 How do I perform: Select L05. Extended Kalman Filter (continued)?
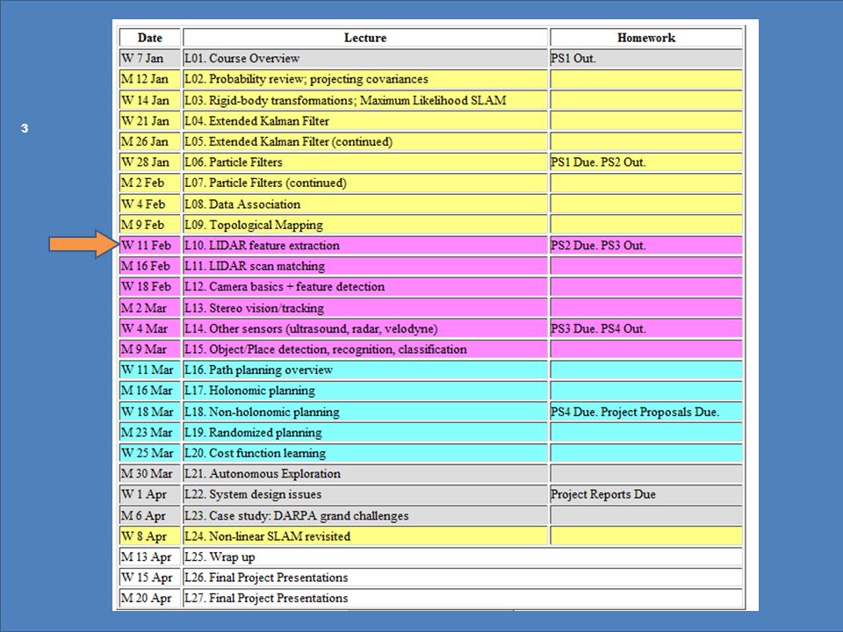(x=365, y=141)
